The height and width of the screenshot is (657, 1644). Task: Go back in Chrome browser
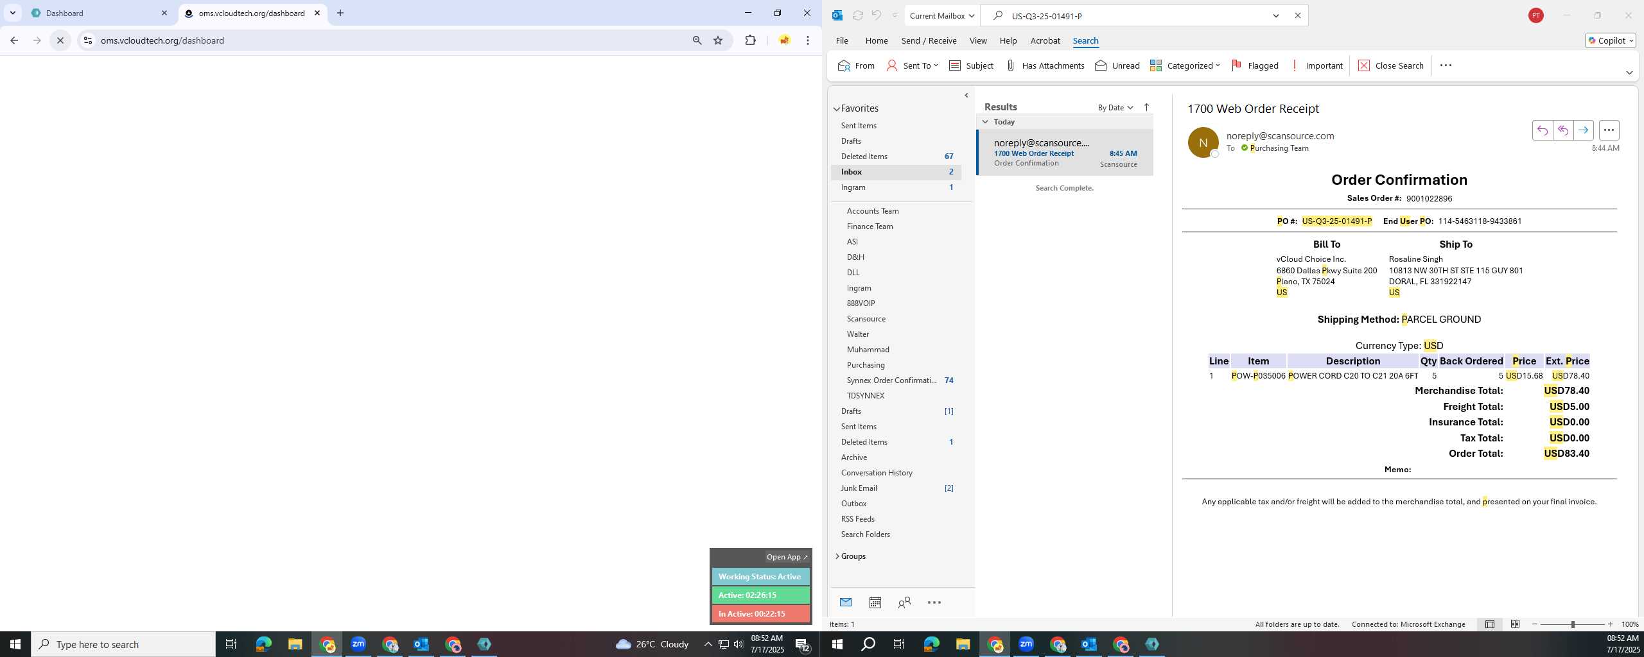[14, 40]
